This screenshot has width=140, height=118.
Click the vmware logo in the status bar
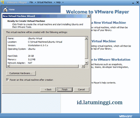pos(126,116)
